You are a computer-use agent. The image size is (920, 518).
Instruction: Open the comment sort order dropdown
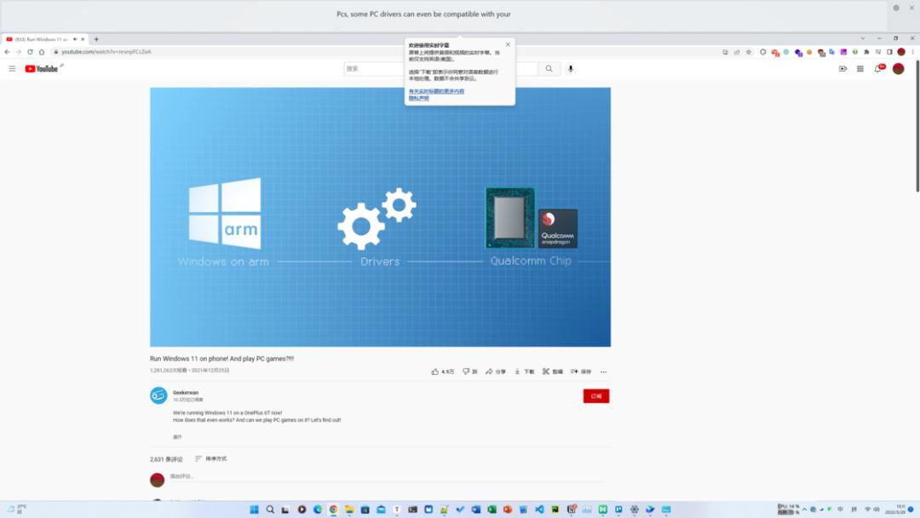point(210,458)
